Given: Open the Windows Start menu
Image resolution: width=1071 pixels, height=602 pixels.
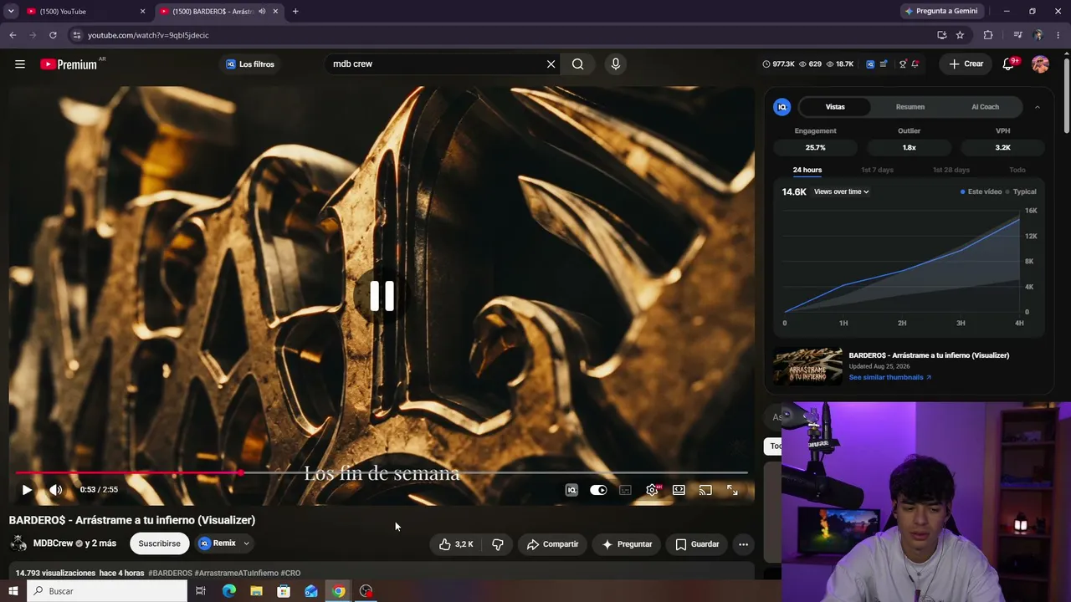Looking at the screenshot, I should 13,591.
